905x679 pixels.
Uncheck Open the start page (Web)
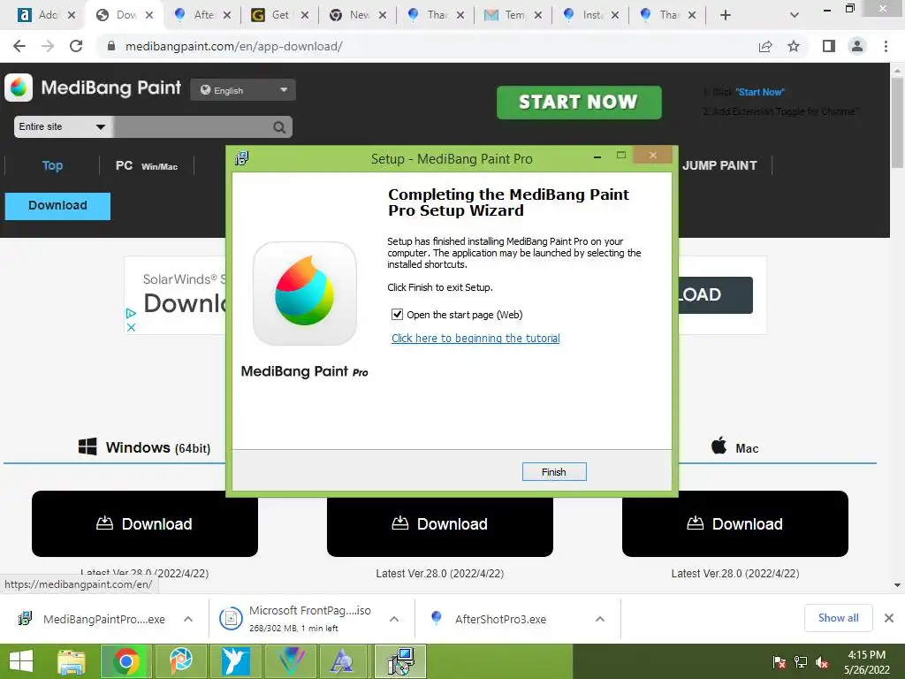click(397, 315)
